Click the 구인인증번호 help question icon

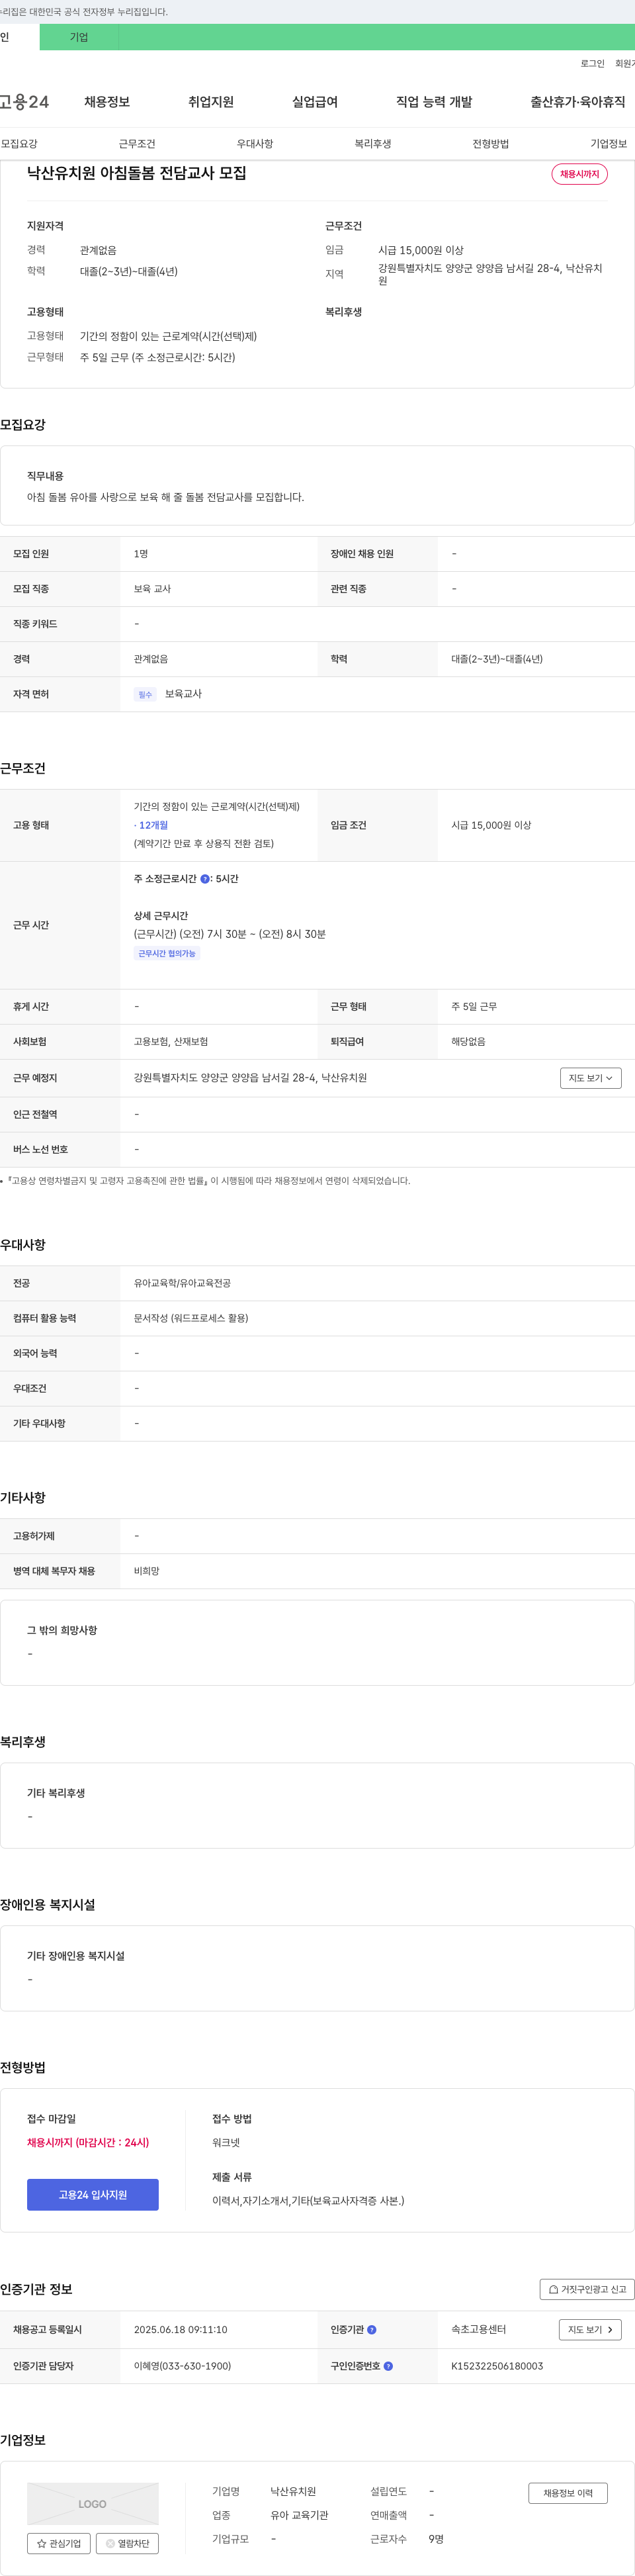[388, 2366]
